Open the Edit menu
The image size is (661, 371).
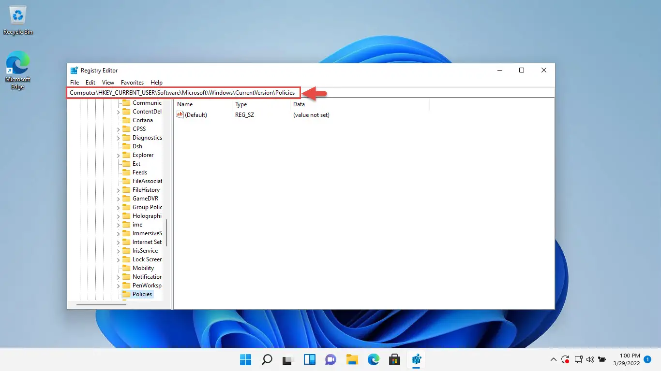90,83
